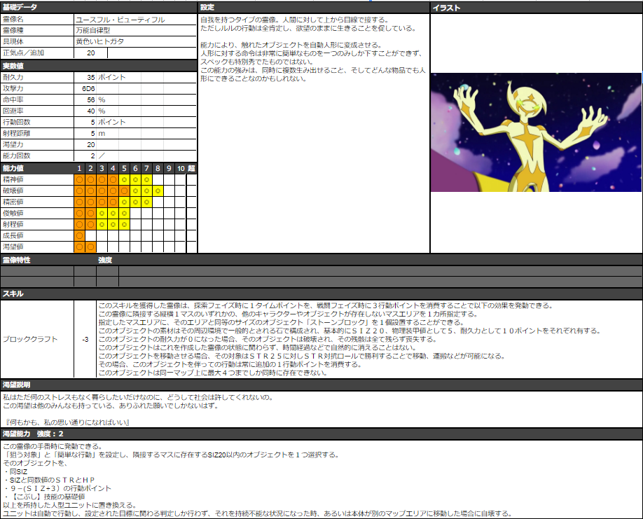Click the quote 『何もかも、私の思い通りになればいい』
Image resolution: width=643 pixels, height=519 pixels.
point(67,422)
